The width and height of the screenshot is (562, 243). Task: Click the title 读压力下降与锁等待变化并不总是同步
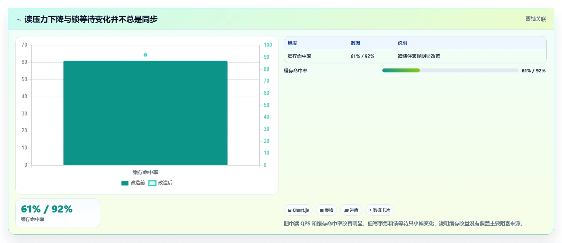click(x=91, y=20)
